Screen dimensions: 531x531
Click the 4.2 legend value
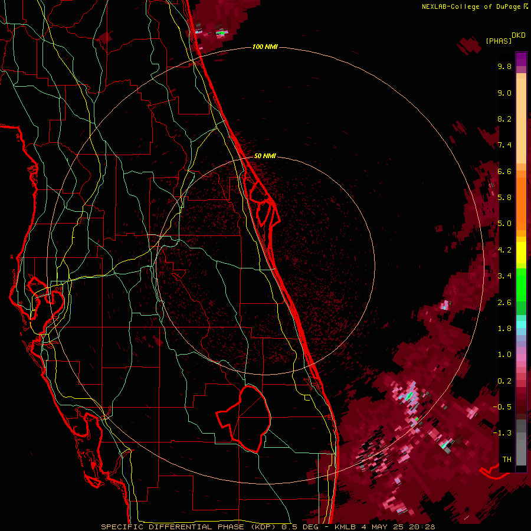pyautogui.click(x=504, y=250)
